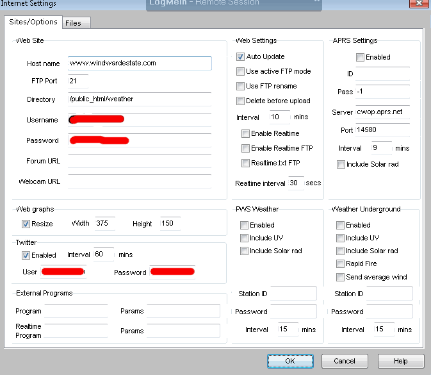Viewport: 431px width, 375px height.
Task: Click the Host name input field
Action: click(139, 64)
